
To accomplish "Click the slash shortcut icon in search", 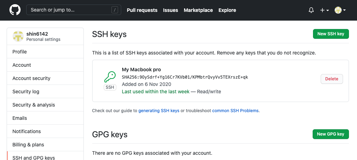I will click(115, 10).
